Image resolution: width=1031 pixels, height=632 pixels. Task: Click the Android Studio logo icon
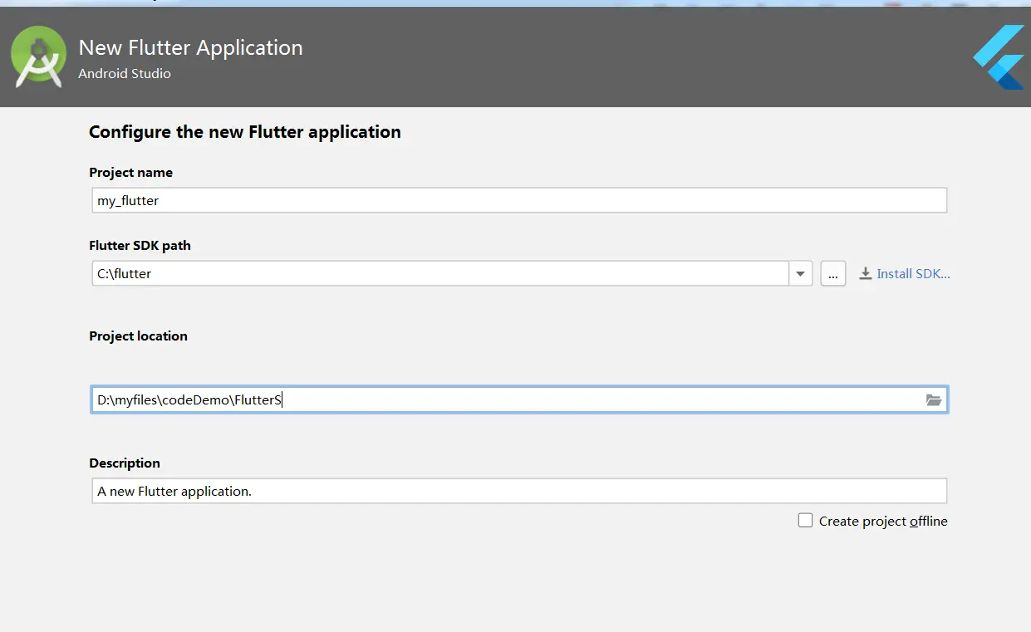[x=38, y=56]
